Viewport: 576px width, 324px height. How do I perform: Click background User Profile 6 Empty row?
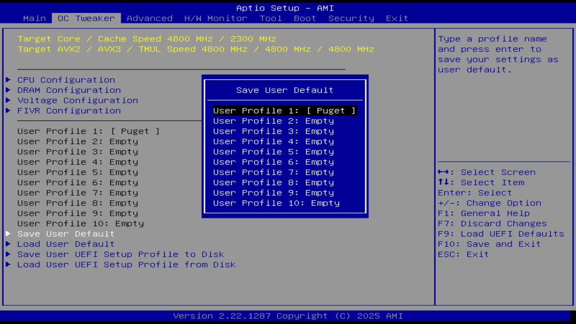[x=78, y=183]
